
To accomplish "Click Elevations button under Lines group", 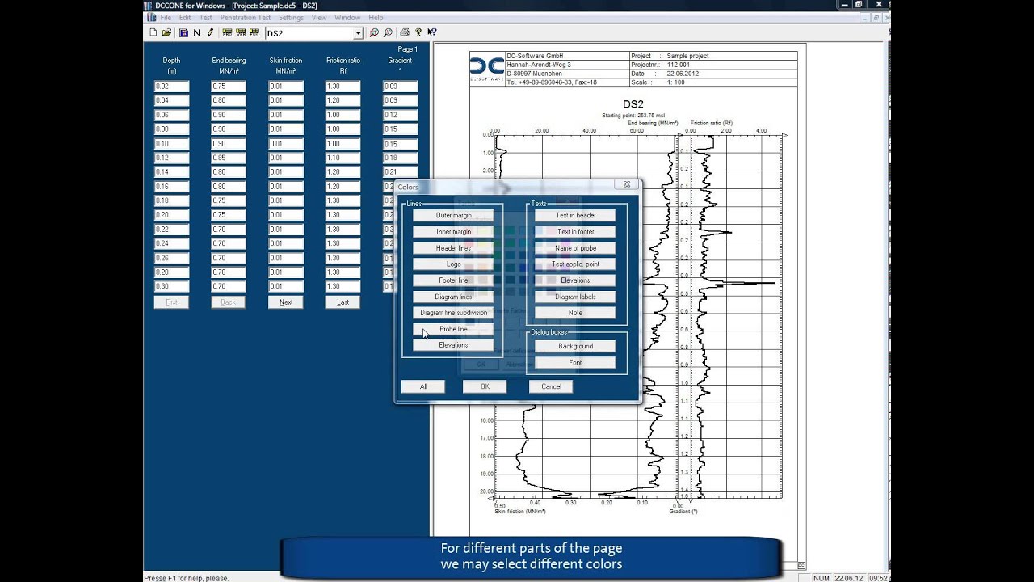I will 453,345.
